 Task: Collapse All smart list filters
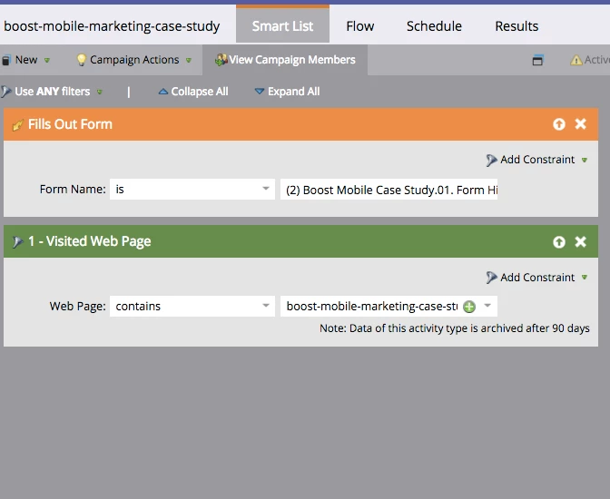click(x=193, y=92)
